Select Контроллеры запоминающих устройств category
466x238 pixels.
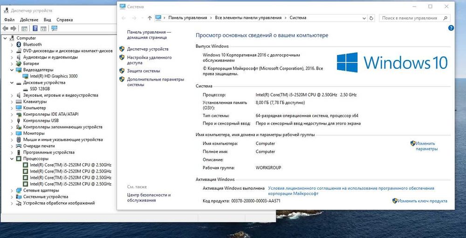coord(63,127)
